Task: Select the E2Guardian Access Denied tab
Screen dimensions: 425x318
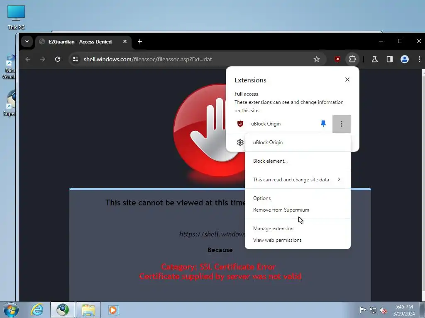Action: [x=83, y=41]
